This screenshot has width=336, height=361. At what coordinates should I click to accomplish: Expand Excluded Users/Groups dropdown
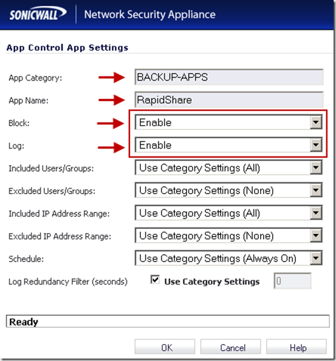point(316,190)
